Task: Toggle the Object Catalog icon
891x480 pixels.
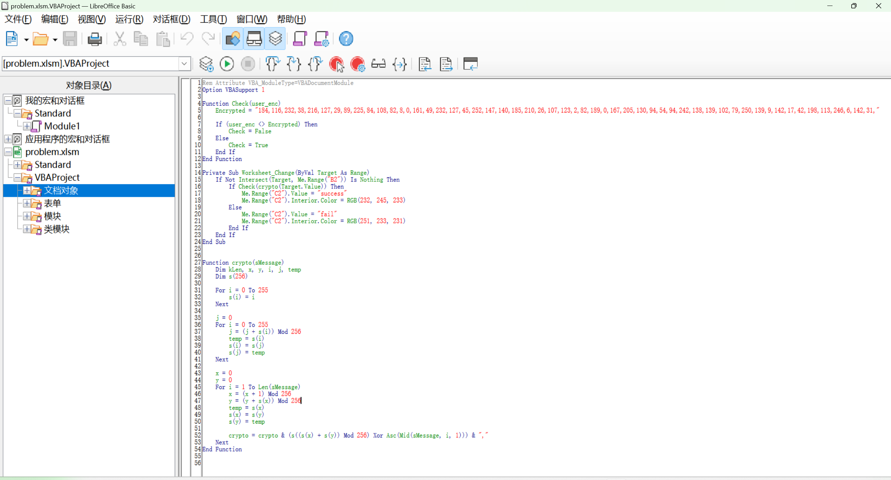Action: [233, 39]
